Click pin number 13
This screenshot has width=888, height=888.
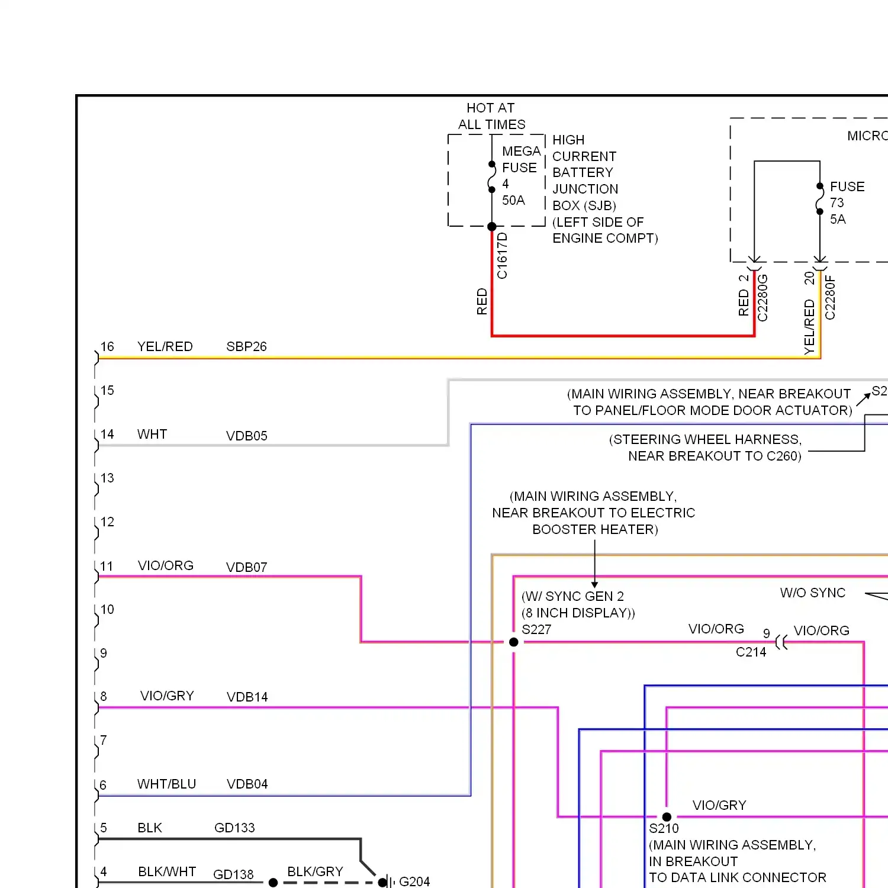click(x=107, y=478)
